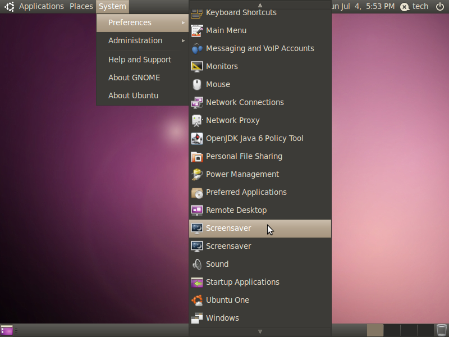The image size is (449, 337).
Task: Open Windows preferences entry
Action: (x=260, y=318)
